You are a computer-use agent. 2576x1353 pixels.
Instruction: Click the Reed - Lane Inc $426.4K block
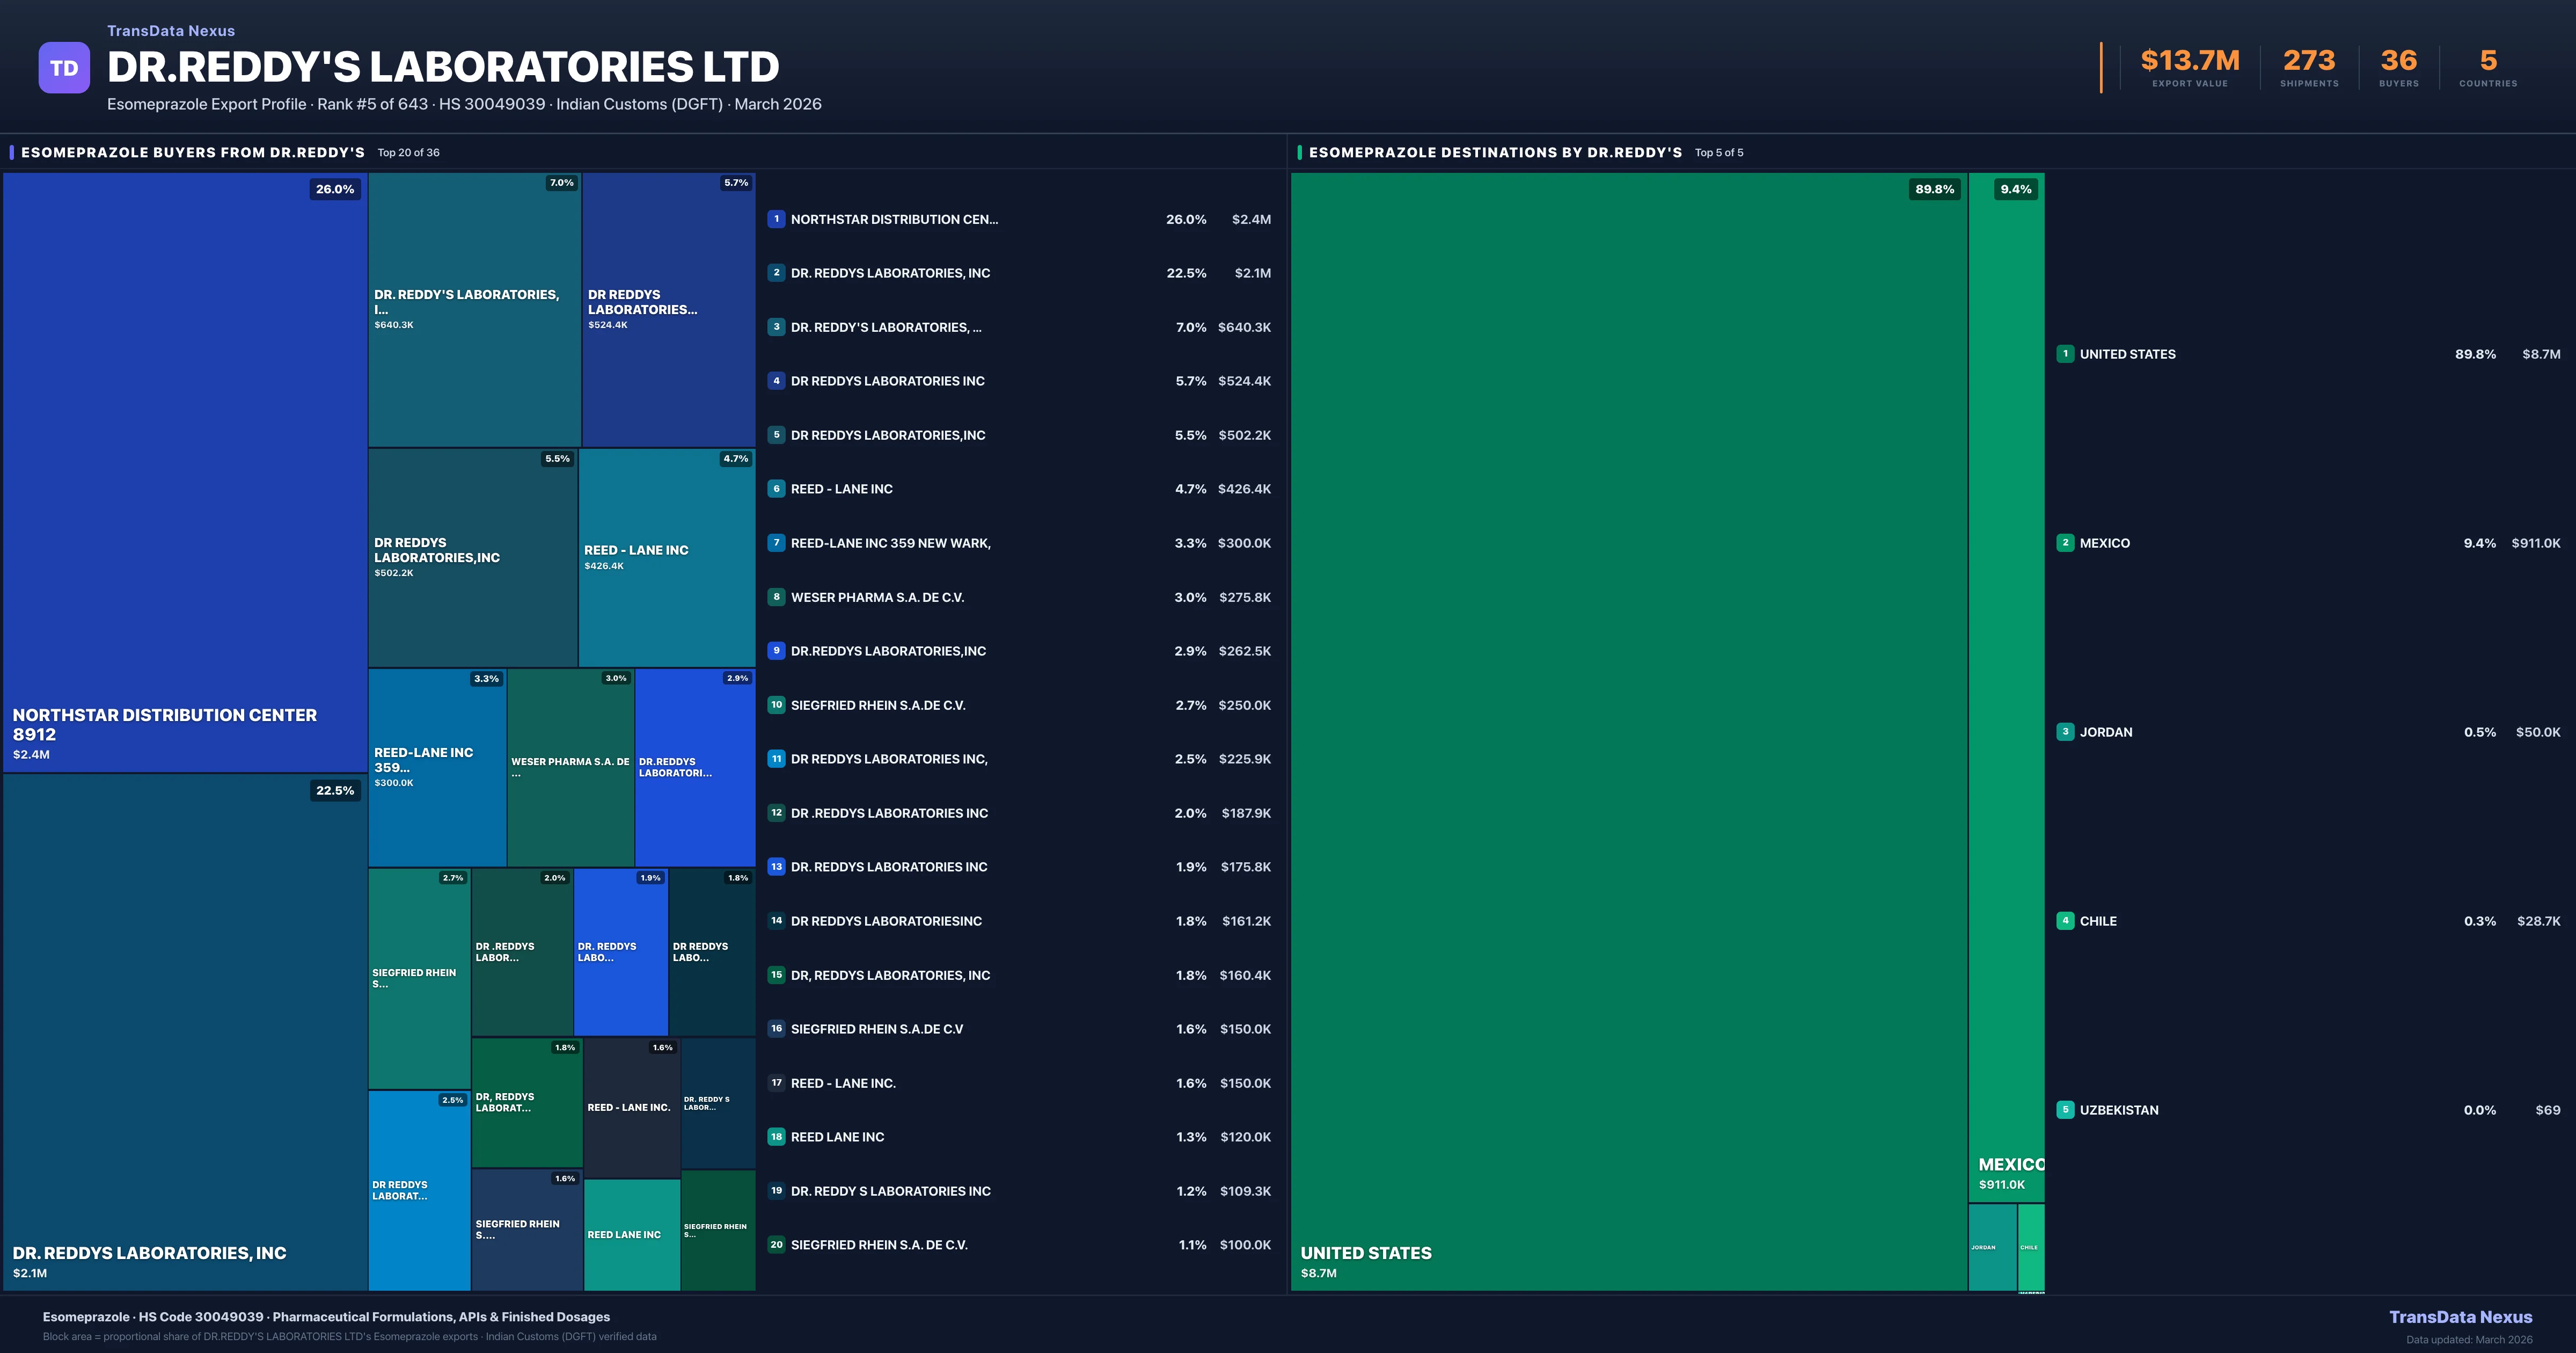[666, 557]
